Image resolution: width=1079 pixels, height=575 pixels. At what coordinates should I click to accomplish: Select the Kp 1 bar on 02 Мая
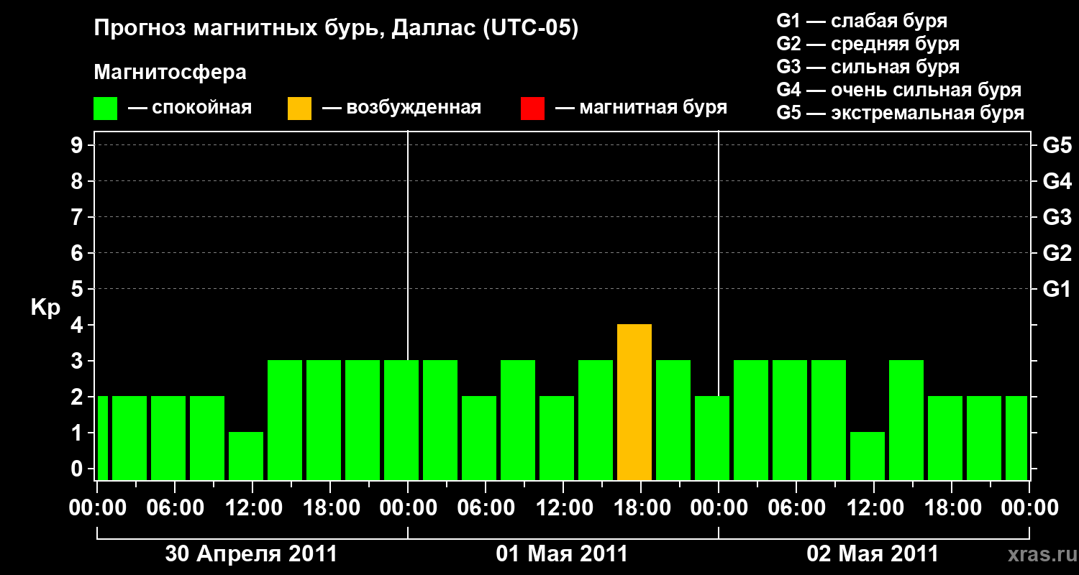point(868,456)
